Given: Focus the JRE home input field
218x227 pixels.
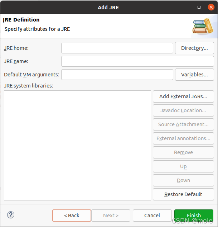Looking at the screenshot, I should [x=117, y=48].
